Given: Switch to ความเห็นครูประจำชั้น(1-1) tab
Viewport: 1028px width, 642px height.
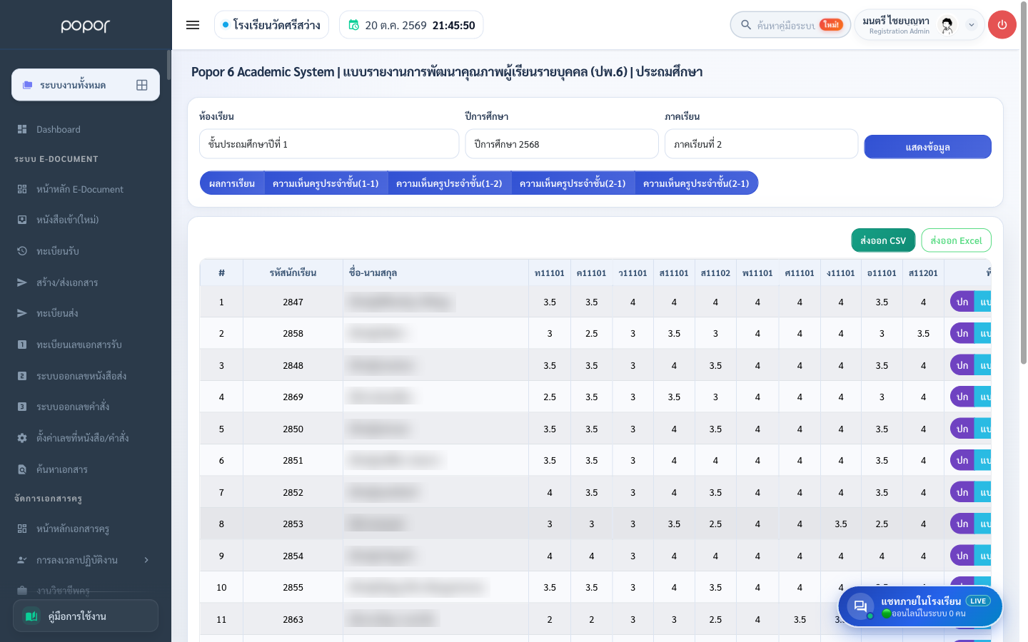Looking at the screenshot, I should 326,183.
